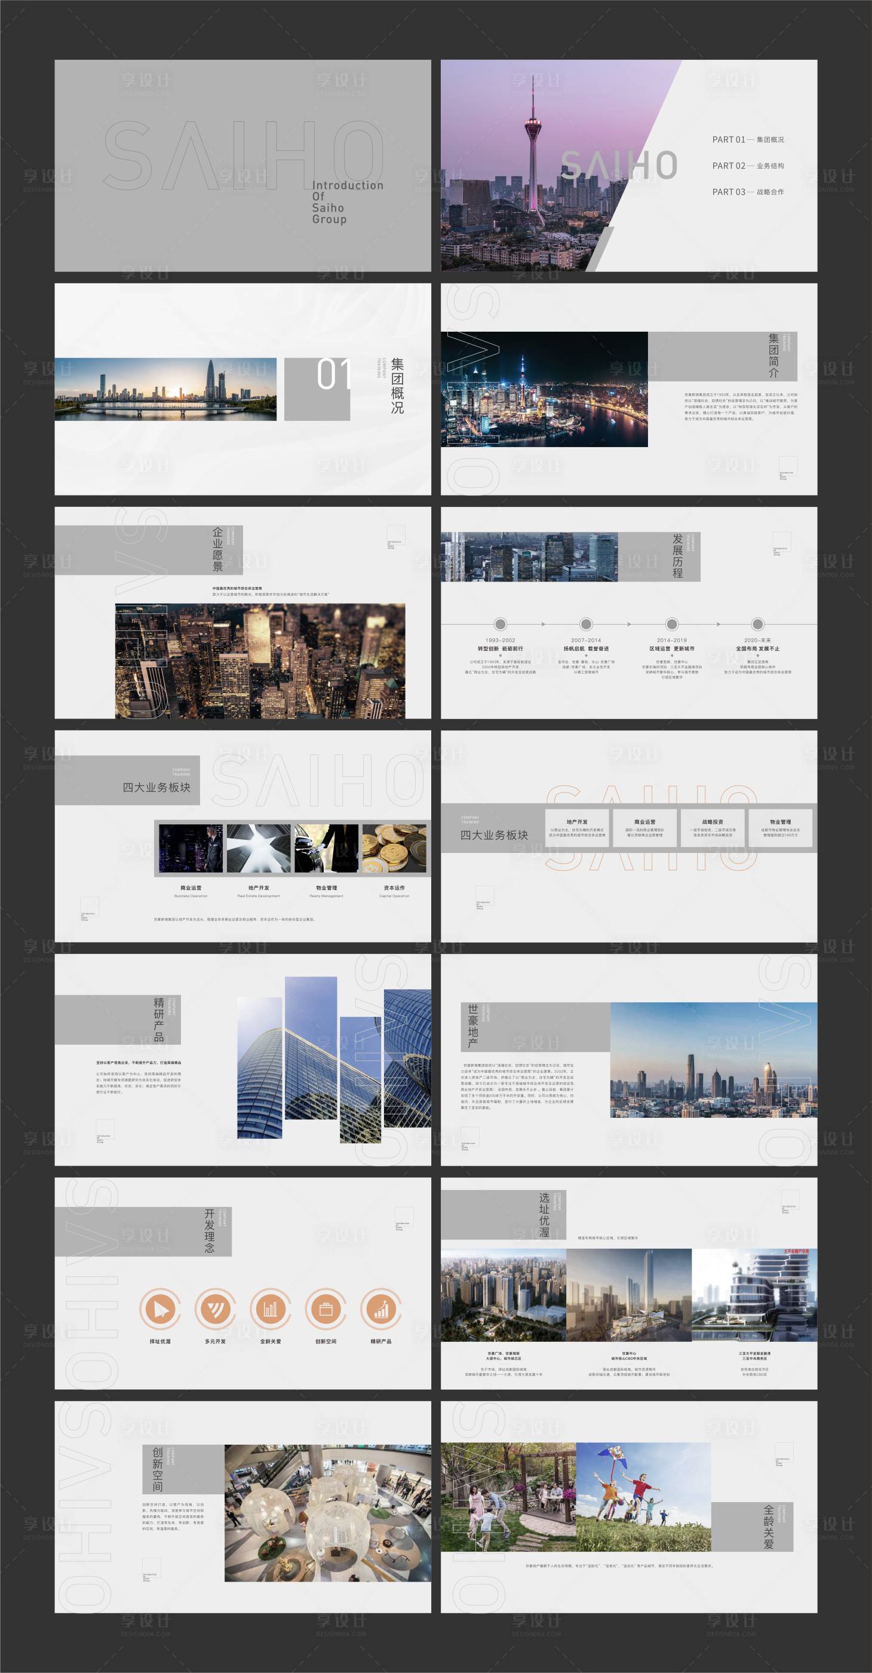Click the daytime city skyline photo
The width and height of the screenshot is (872, 1673).
tap(714, 1060)
